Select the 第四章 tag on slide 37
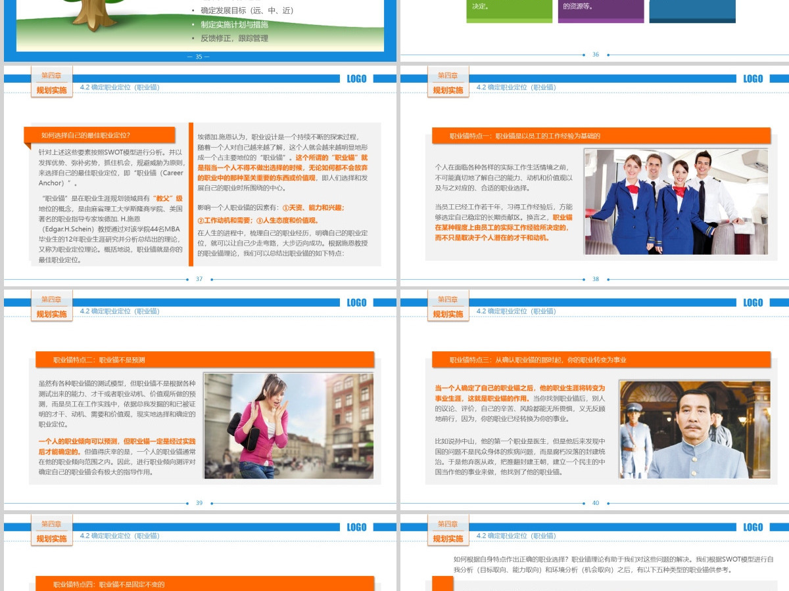The height and width of the screenshot is (591, 789). tap(51, 75)
